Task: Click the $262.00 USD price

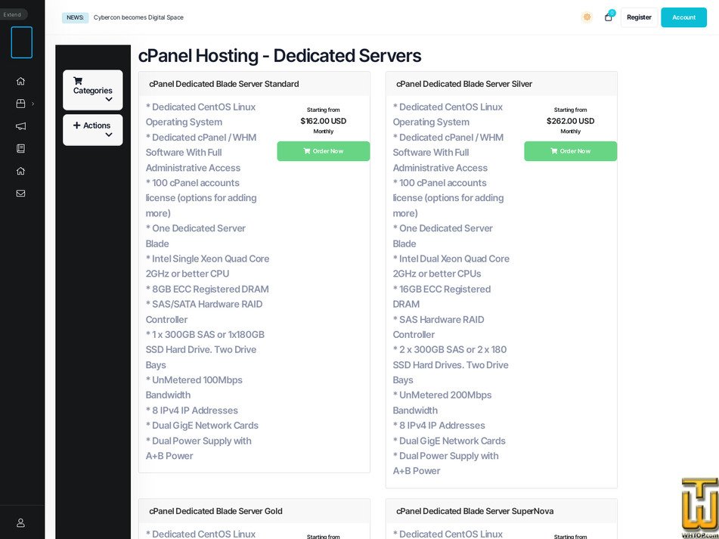Action: coord(570,121)
